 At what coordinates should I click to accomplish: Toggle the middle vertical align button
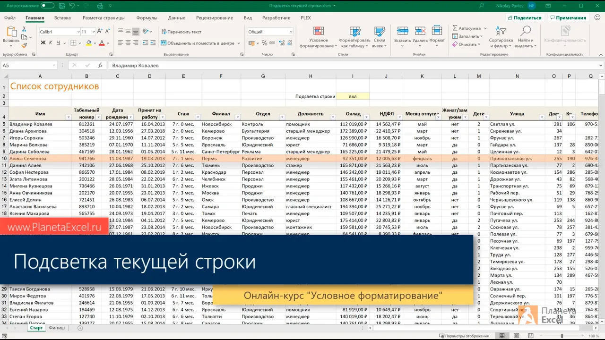pyautogui.click(x=128, y=32)
